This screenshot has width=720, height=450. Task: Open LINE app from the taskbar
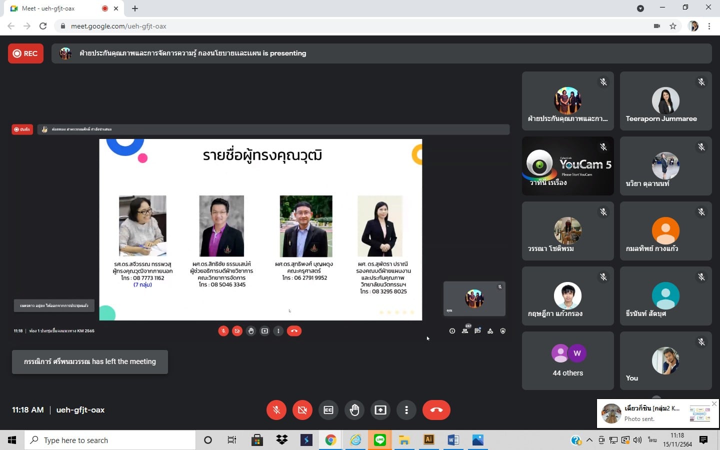coord(380,440)
